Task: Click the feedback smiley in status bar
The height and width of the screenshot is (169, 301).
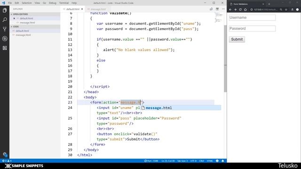Action: tap(217, 161)
